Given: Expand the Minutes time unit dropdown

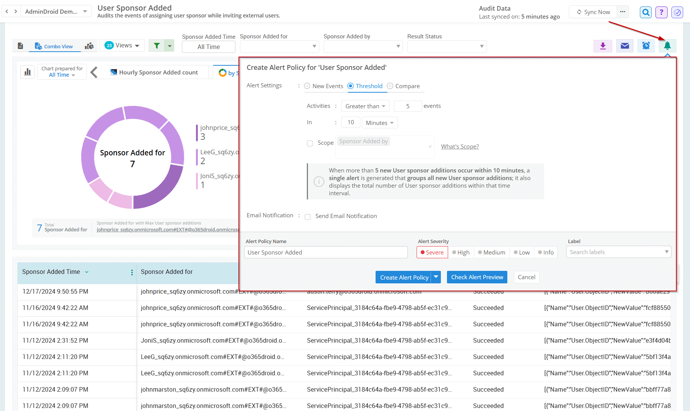Looking at the screenshot, I should click(379, 123).
